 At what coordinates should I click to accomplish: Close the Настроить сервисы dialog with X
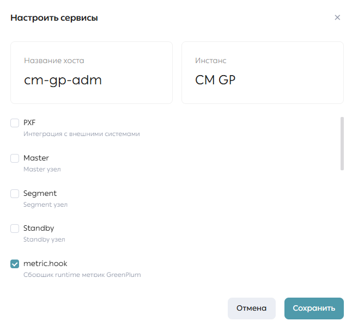pyautogui.click(x=337, y=17)
